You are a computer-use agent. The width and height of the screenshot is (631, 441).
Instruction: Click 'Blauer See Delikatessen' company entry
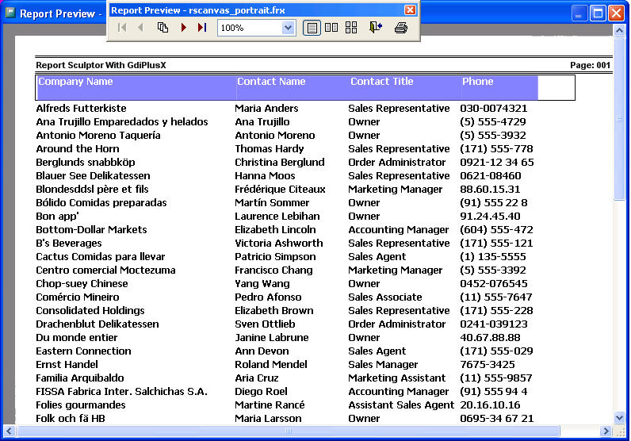pyautogui.click(x=93, y=176)
